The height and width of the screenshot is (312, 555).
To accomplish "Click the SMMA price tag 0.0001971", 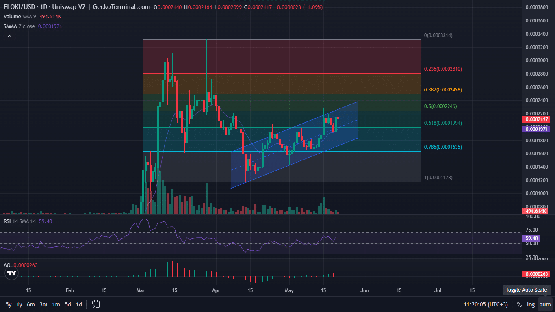I will 537,129.
